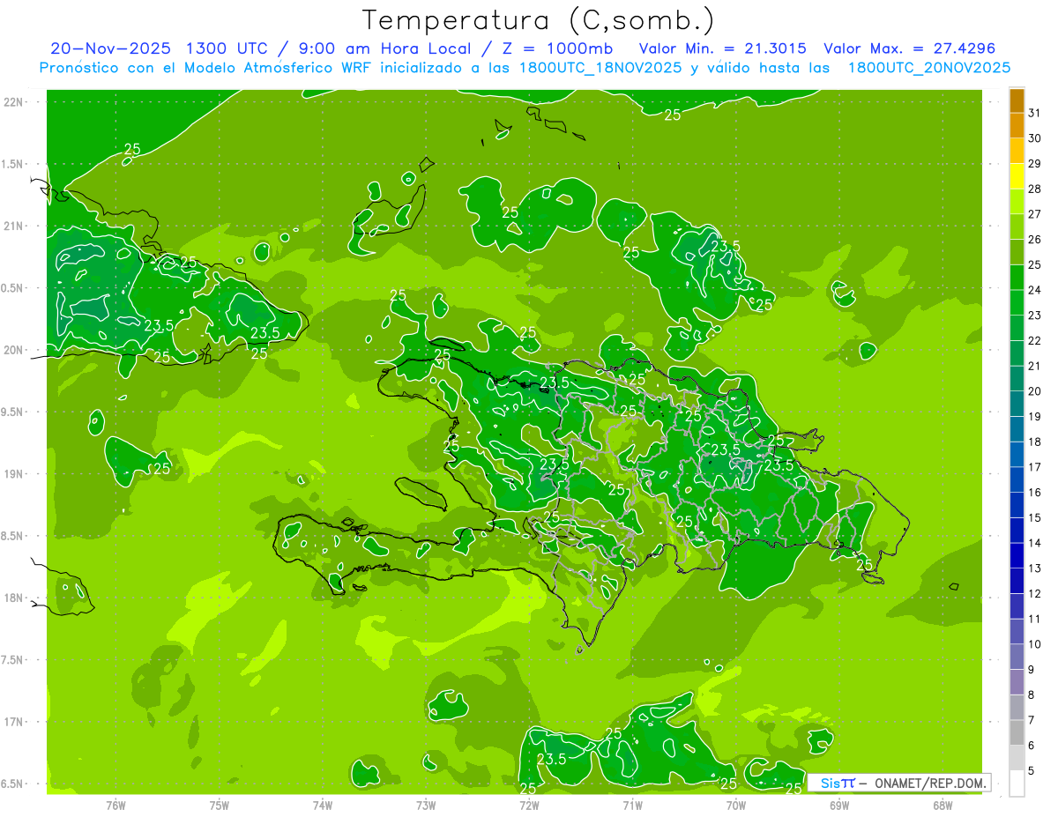Screen dimensions: 1058x817
Task: Click the "Temperatura (C,somb.)" chart title
Action: 539,20
